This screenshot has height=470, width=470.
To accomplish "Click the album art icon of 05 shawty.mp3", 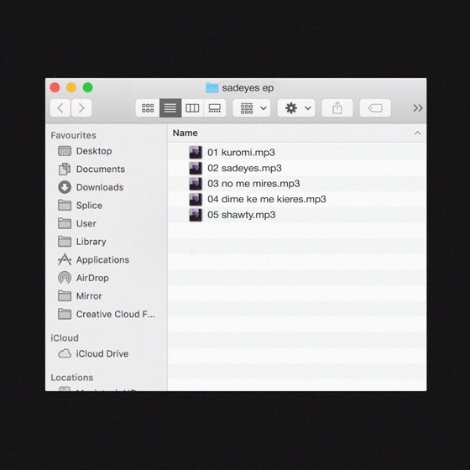I will 196,215.
